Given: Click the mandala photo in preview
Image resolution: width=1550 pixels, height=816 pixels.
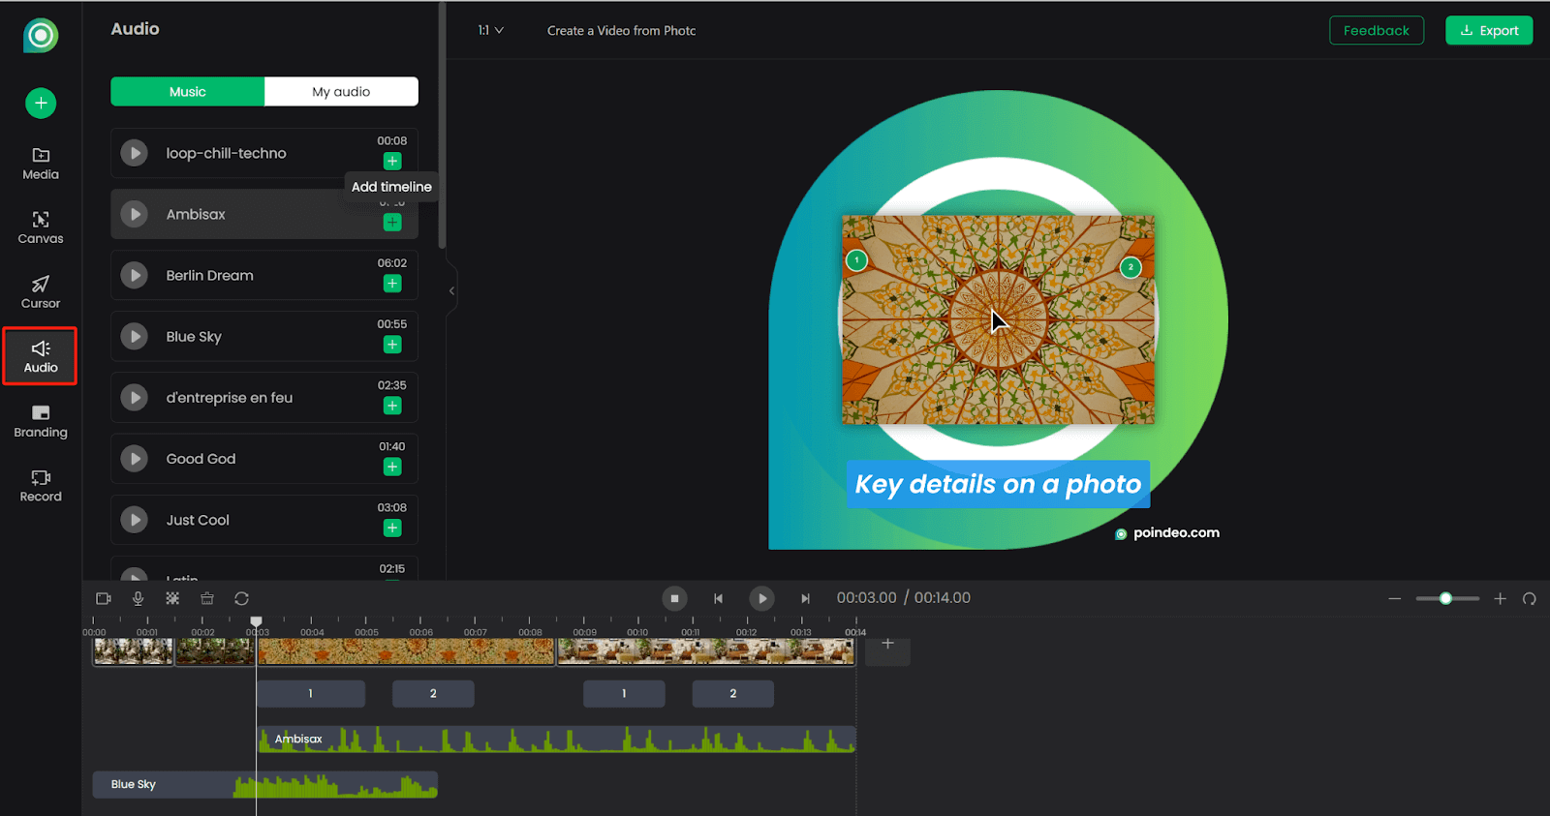Looking at the screenshot, I should tap(998, 319).
